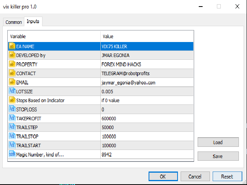Click the string icon beside PROPERTY
Image resolution: width=247 pixels, height=185 pixels.
[x=12, y=64]
